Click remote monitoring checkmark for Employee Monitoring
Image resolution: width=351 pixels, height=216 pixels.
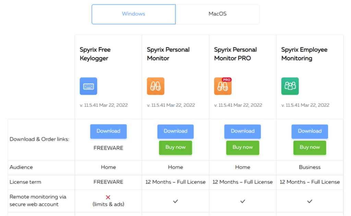click(310, 201)
